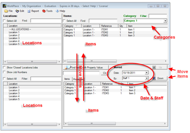Click the Tools menu red toolbox icon
The width and height of the screenshot is (190, 133).
[x=44, y=11]
